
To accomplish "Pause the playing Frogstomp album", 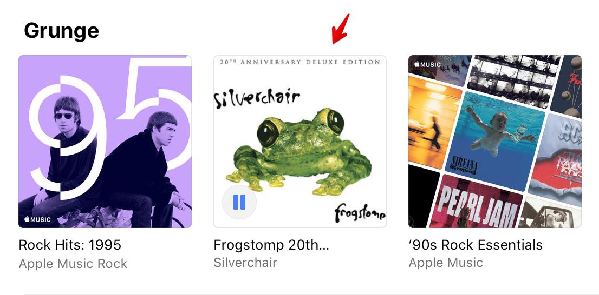I will [239, 202].
